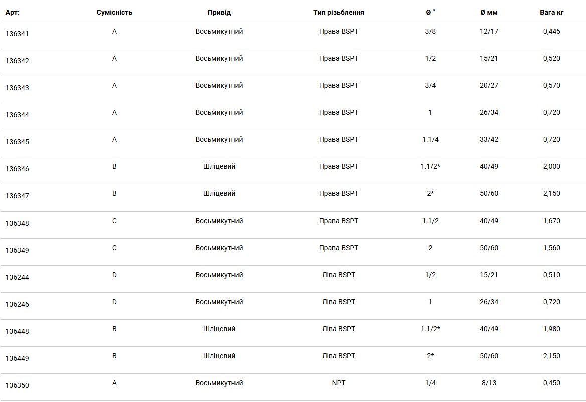Open article number 136341
This screenshot has height=402, width=586.
[x=17, y=34]
